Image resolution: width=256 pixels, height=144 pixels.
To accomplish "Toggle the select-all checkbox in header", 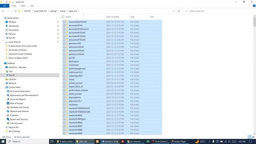I will pos(63,17).
